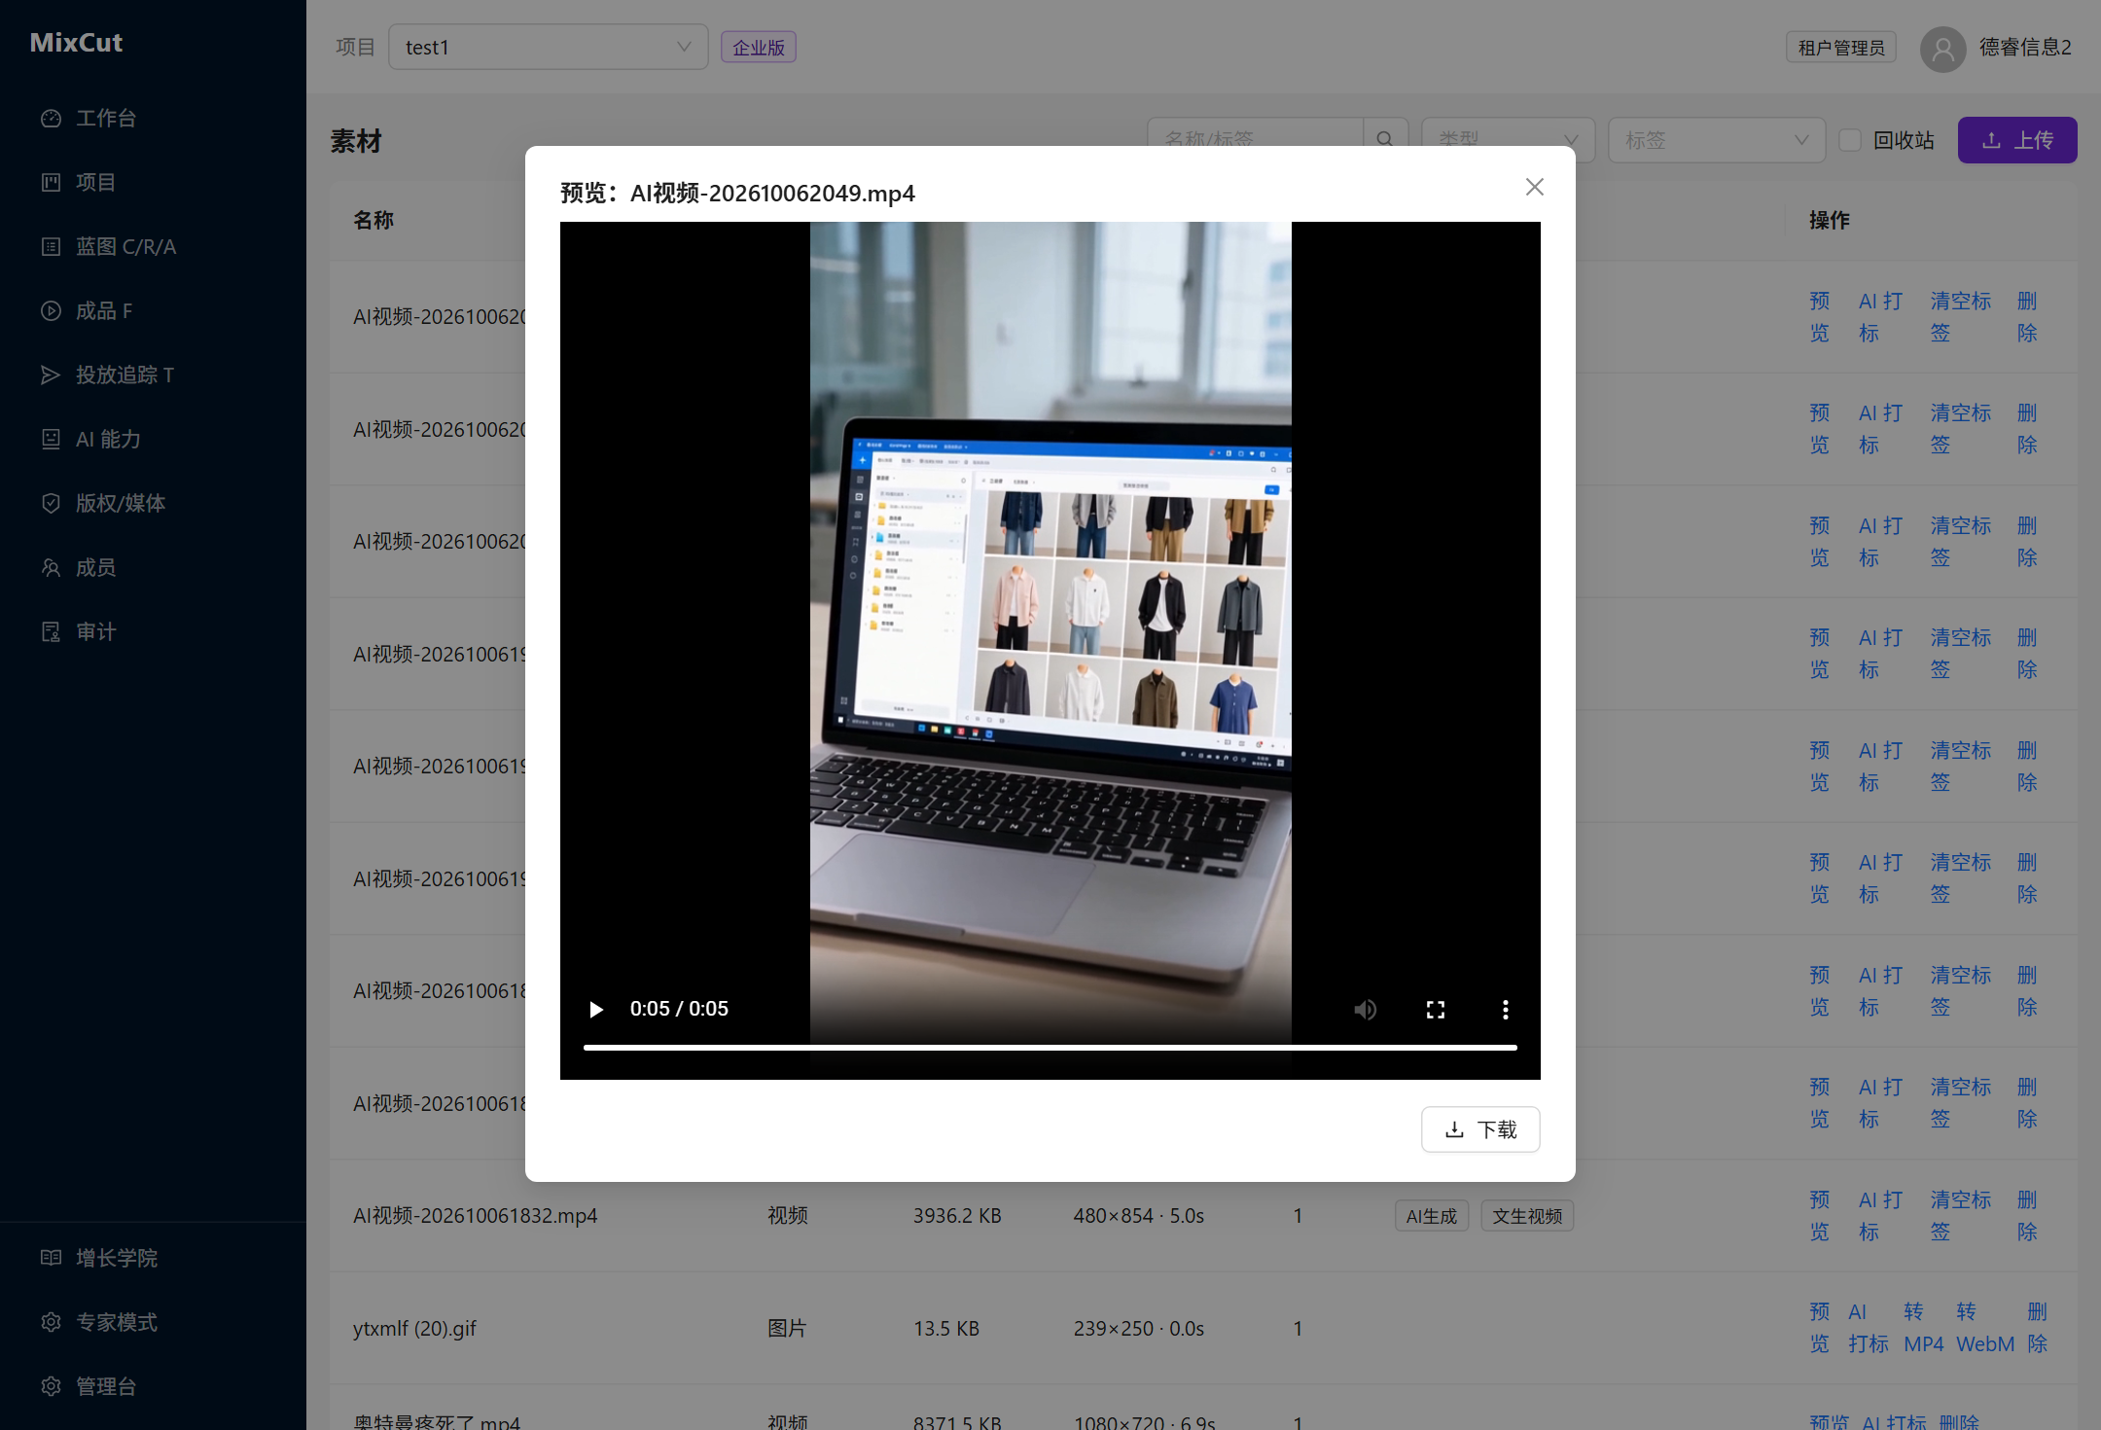Expand the test1 project dropdown
Image resolution: width=2101 pixels, height=1430 pixels.
(549, 47)
